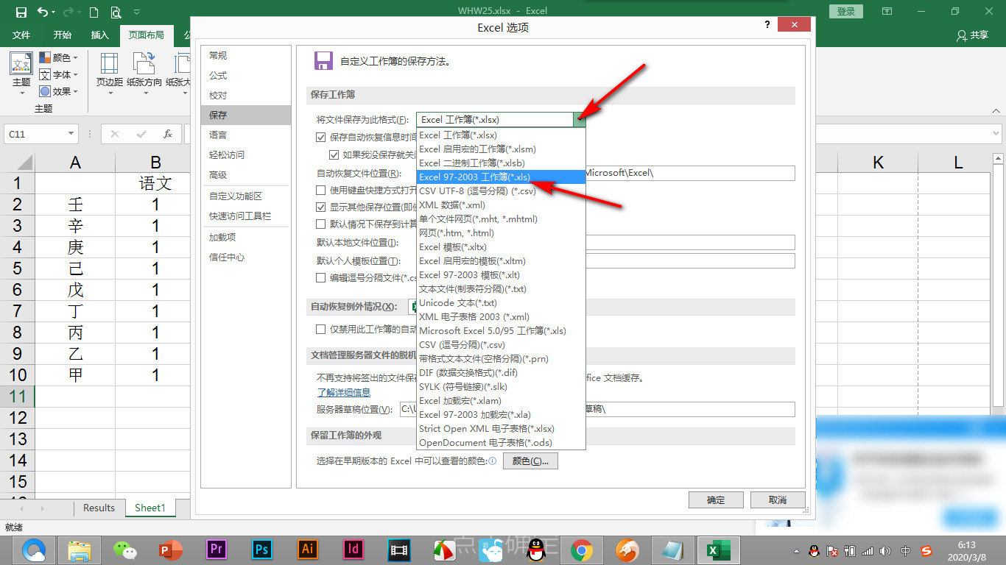Click the New blank document icon

94,12
